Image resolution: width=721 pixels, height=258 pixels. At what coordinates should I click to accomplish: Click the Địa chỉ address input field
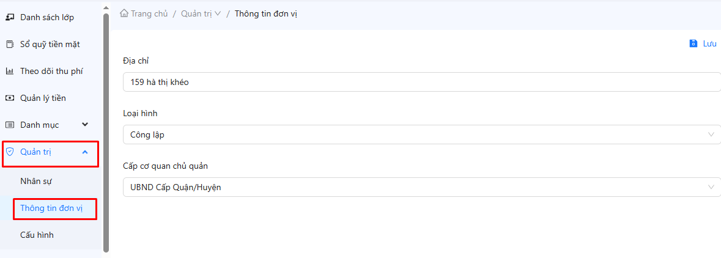(421, 82)
